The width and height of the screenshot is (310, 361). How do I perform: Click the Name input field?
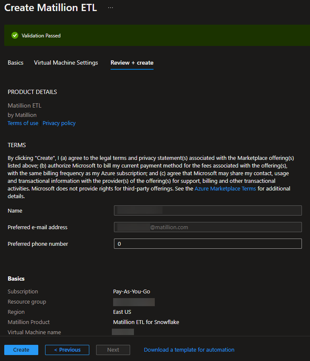click(x=208, y=210)
